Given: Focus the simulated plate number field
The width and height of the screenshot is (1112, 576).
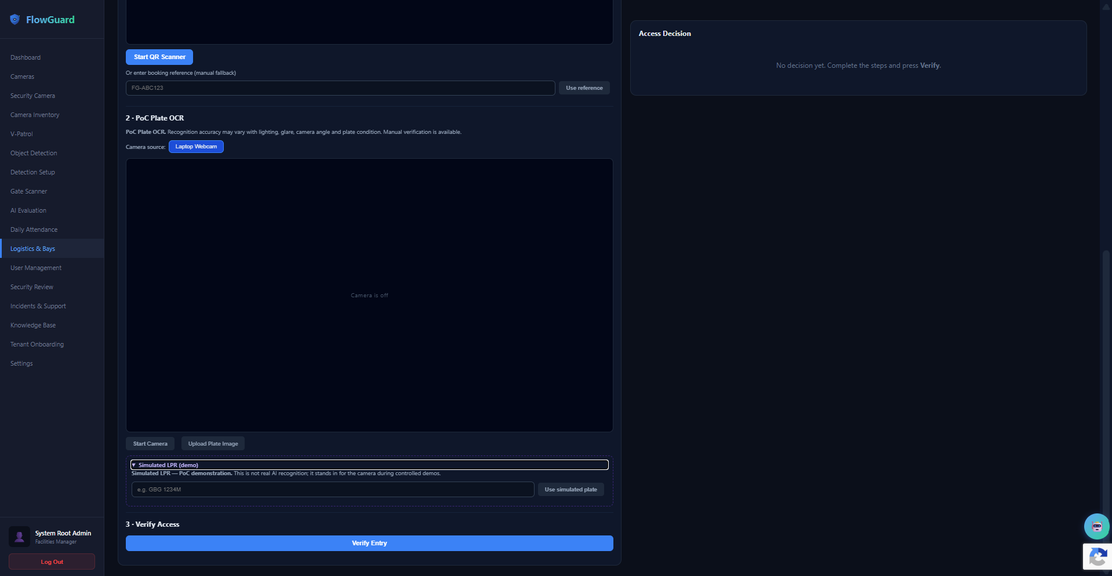Looking at the screenshot, I should click(x=333, y=490).
